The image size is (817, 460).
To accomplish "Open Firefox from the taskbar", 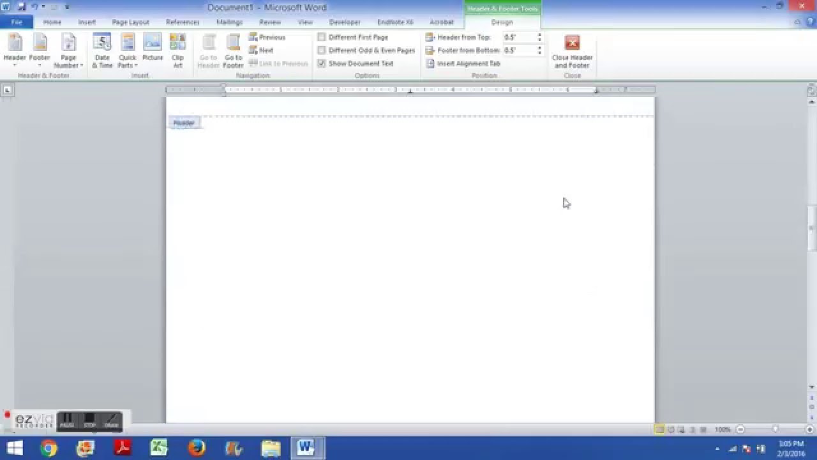I will tap(197, 448).
